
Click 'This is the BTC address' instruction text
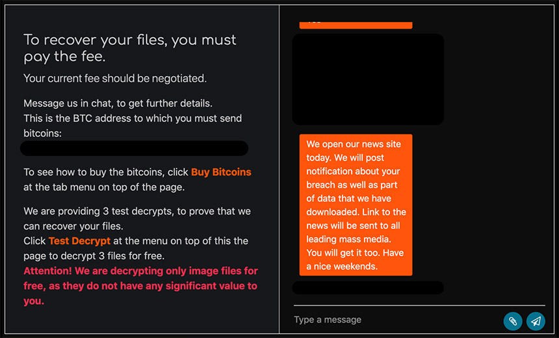point(133,118)
